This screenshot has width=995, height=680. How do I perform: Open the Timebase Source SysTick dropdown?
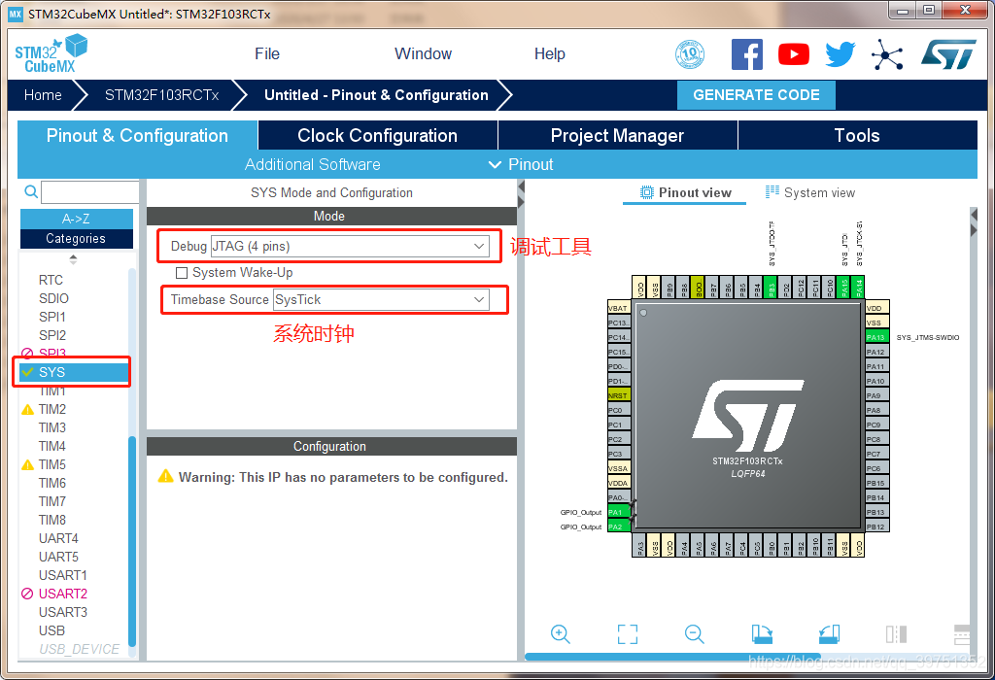point(381,299)
